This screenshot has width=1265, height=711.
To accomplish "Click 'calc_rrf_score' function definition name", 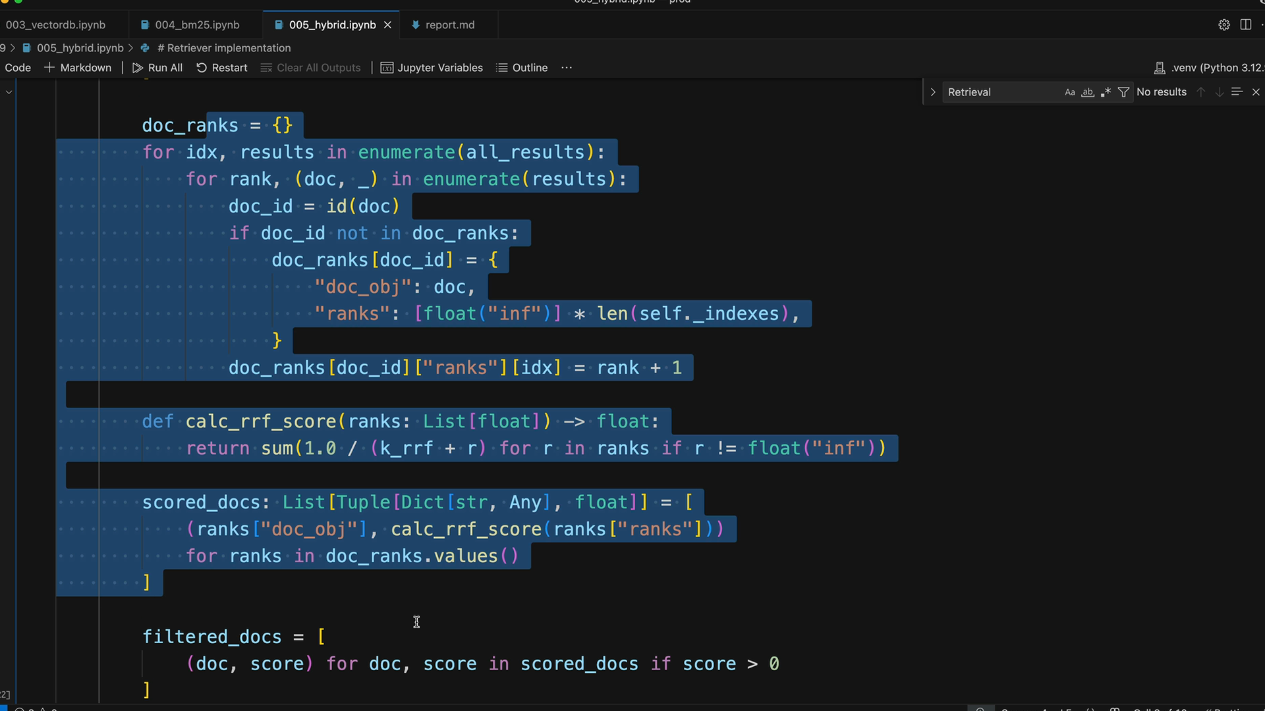I will click(x=261, y=421).
